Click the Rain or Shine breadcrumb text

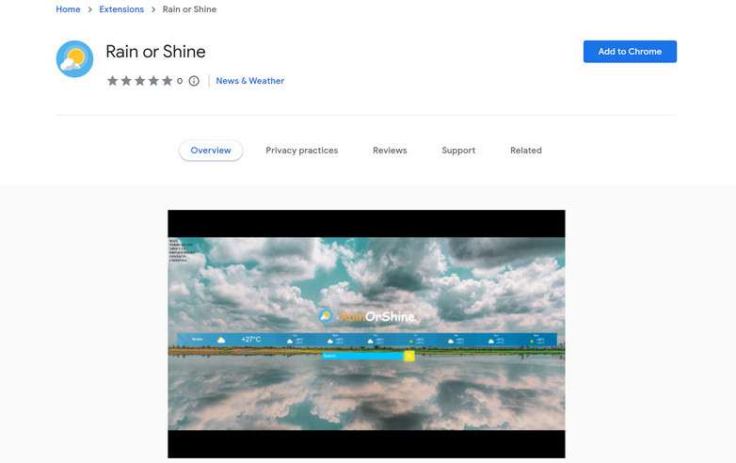coord(189,9)
